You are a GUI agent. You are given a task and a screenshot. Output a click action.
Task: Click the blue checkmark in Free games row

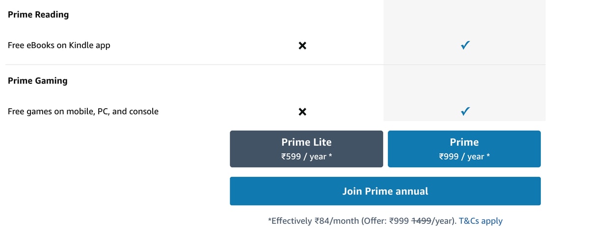(465, 112)
